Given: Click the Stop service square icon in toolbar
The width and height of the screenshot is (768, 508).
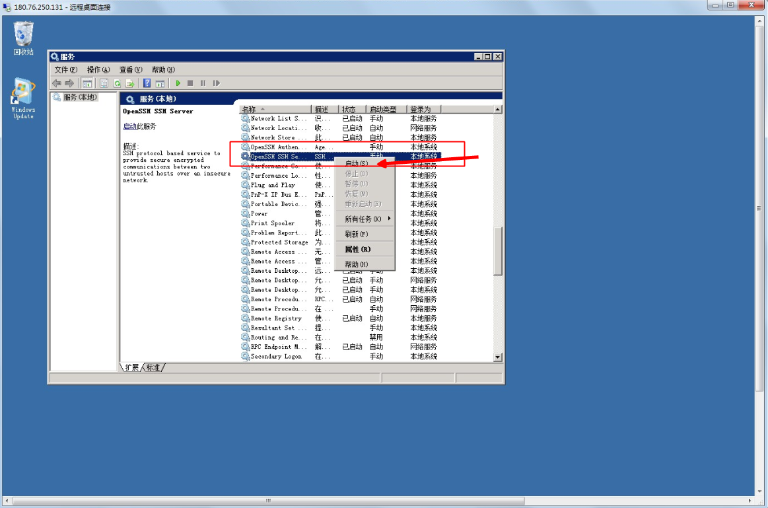Looking at the screenshot, I should [190, 83].
